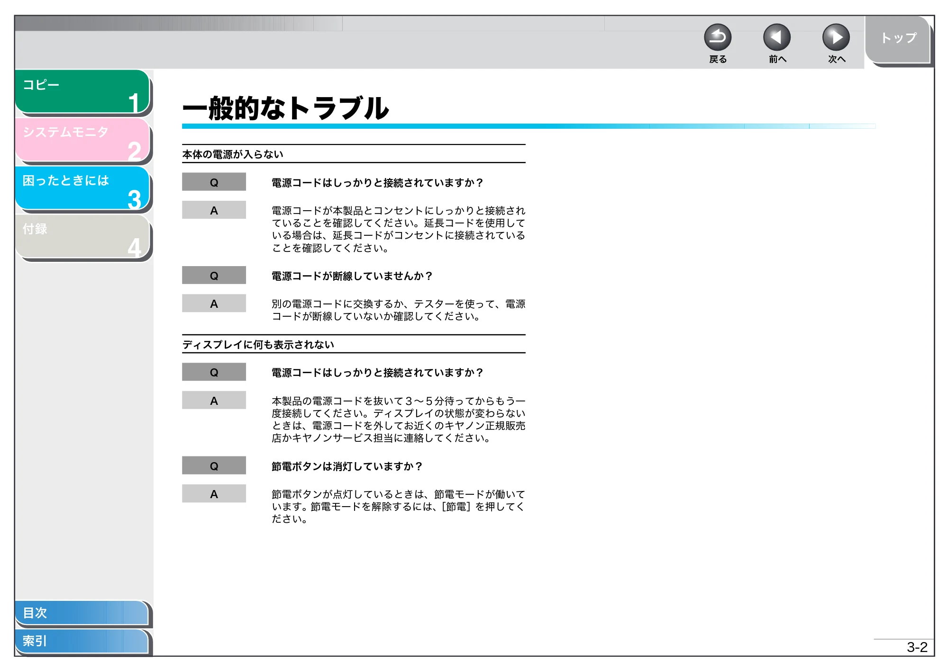Image resolution: width=948 pixels, height=670 pixels.
Task: Open the 索引 index button
Action: [x=83, y=642]
